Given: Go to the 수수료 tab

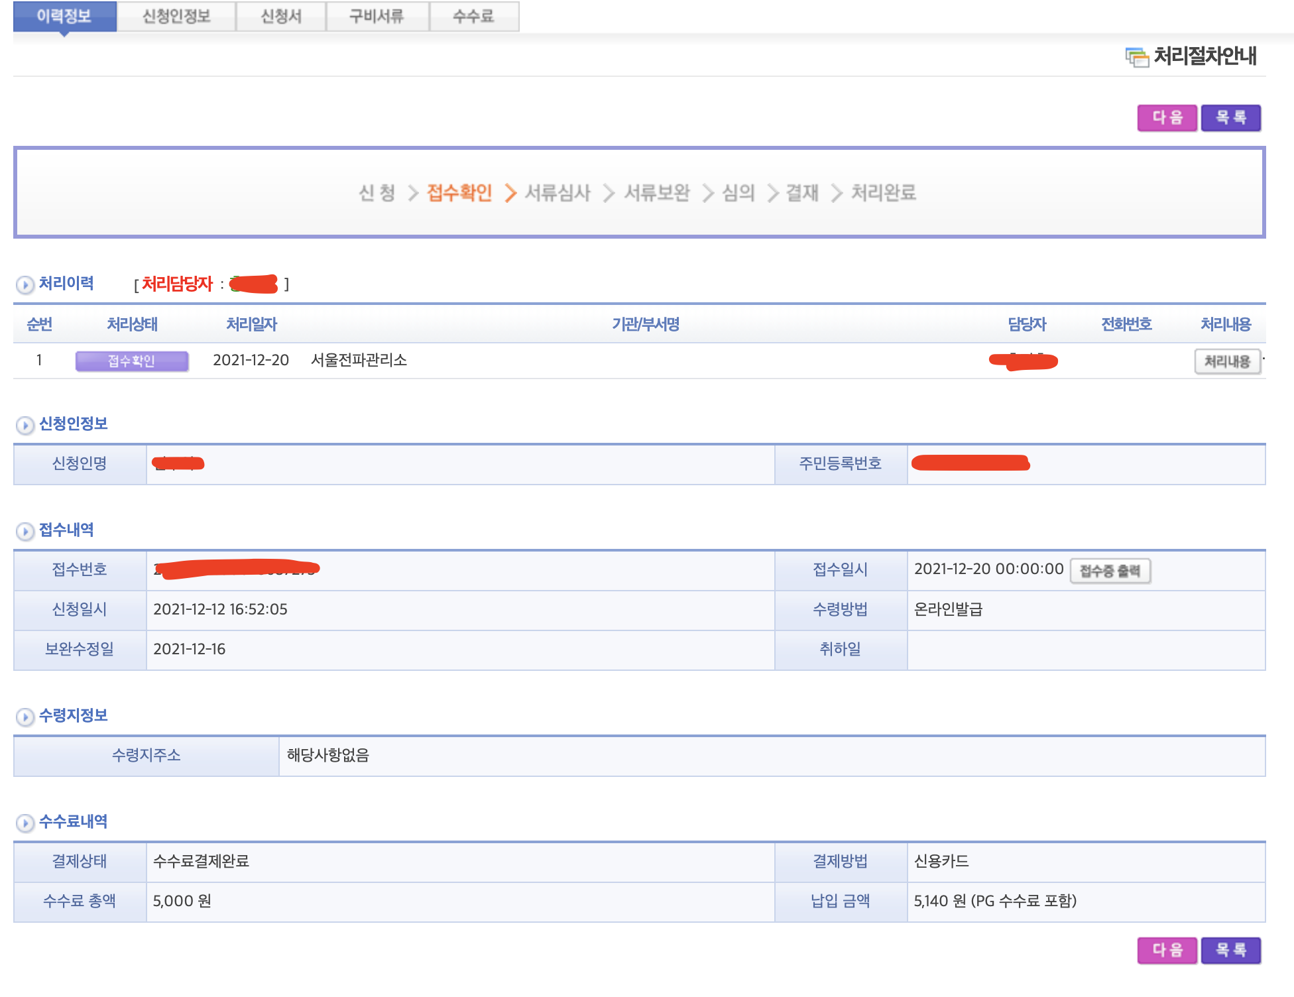Looking at the screenshot, I should (473, 17).
